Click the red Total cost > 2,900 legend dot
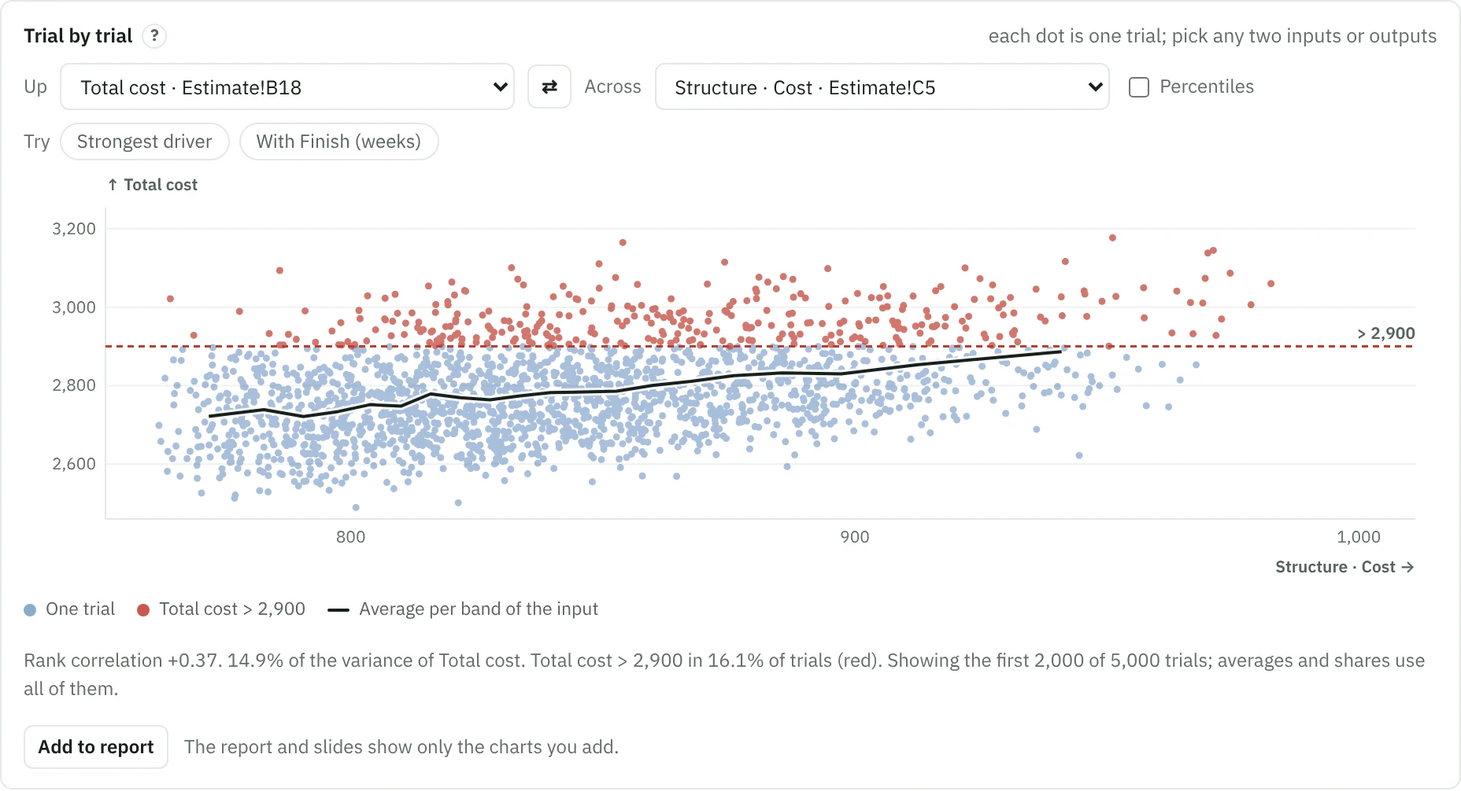The image size is (1461, 791). click(x=143, y=610)
